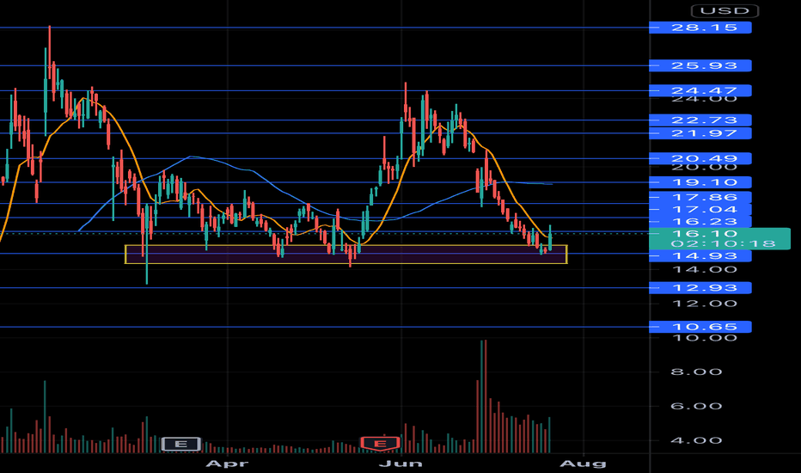Image resolution: width=801 pixels, height=473 pixels.
Task: Select the 17.86 price level label
Action: [x=700, y=198]
